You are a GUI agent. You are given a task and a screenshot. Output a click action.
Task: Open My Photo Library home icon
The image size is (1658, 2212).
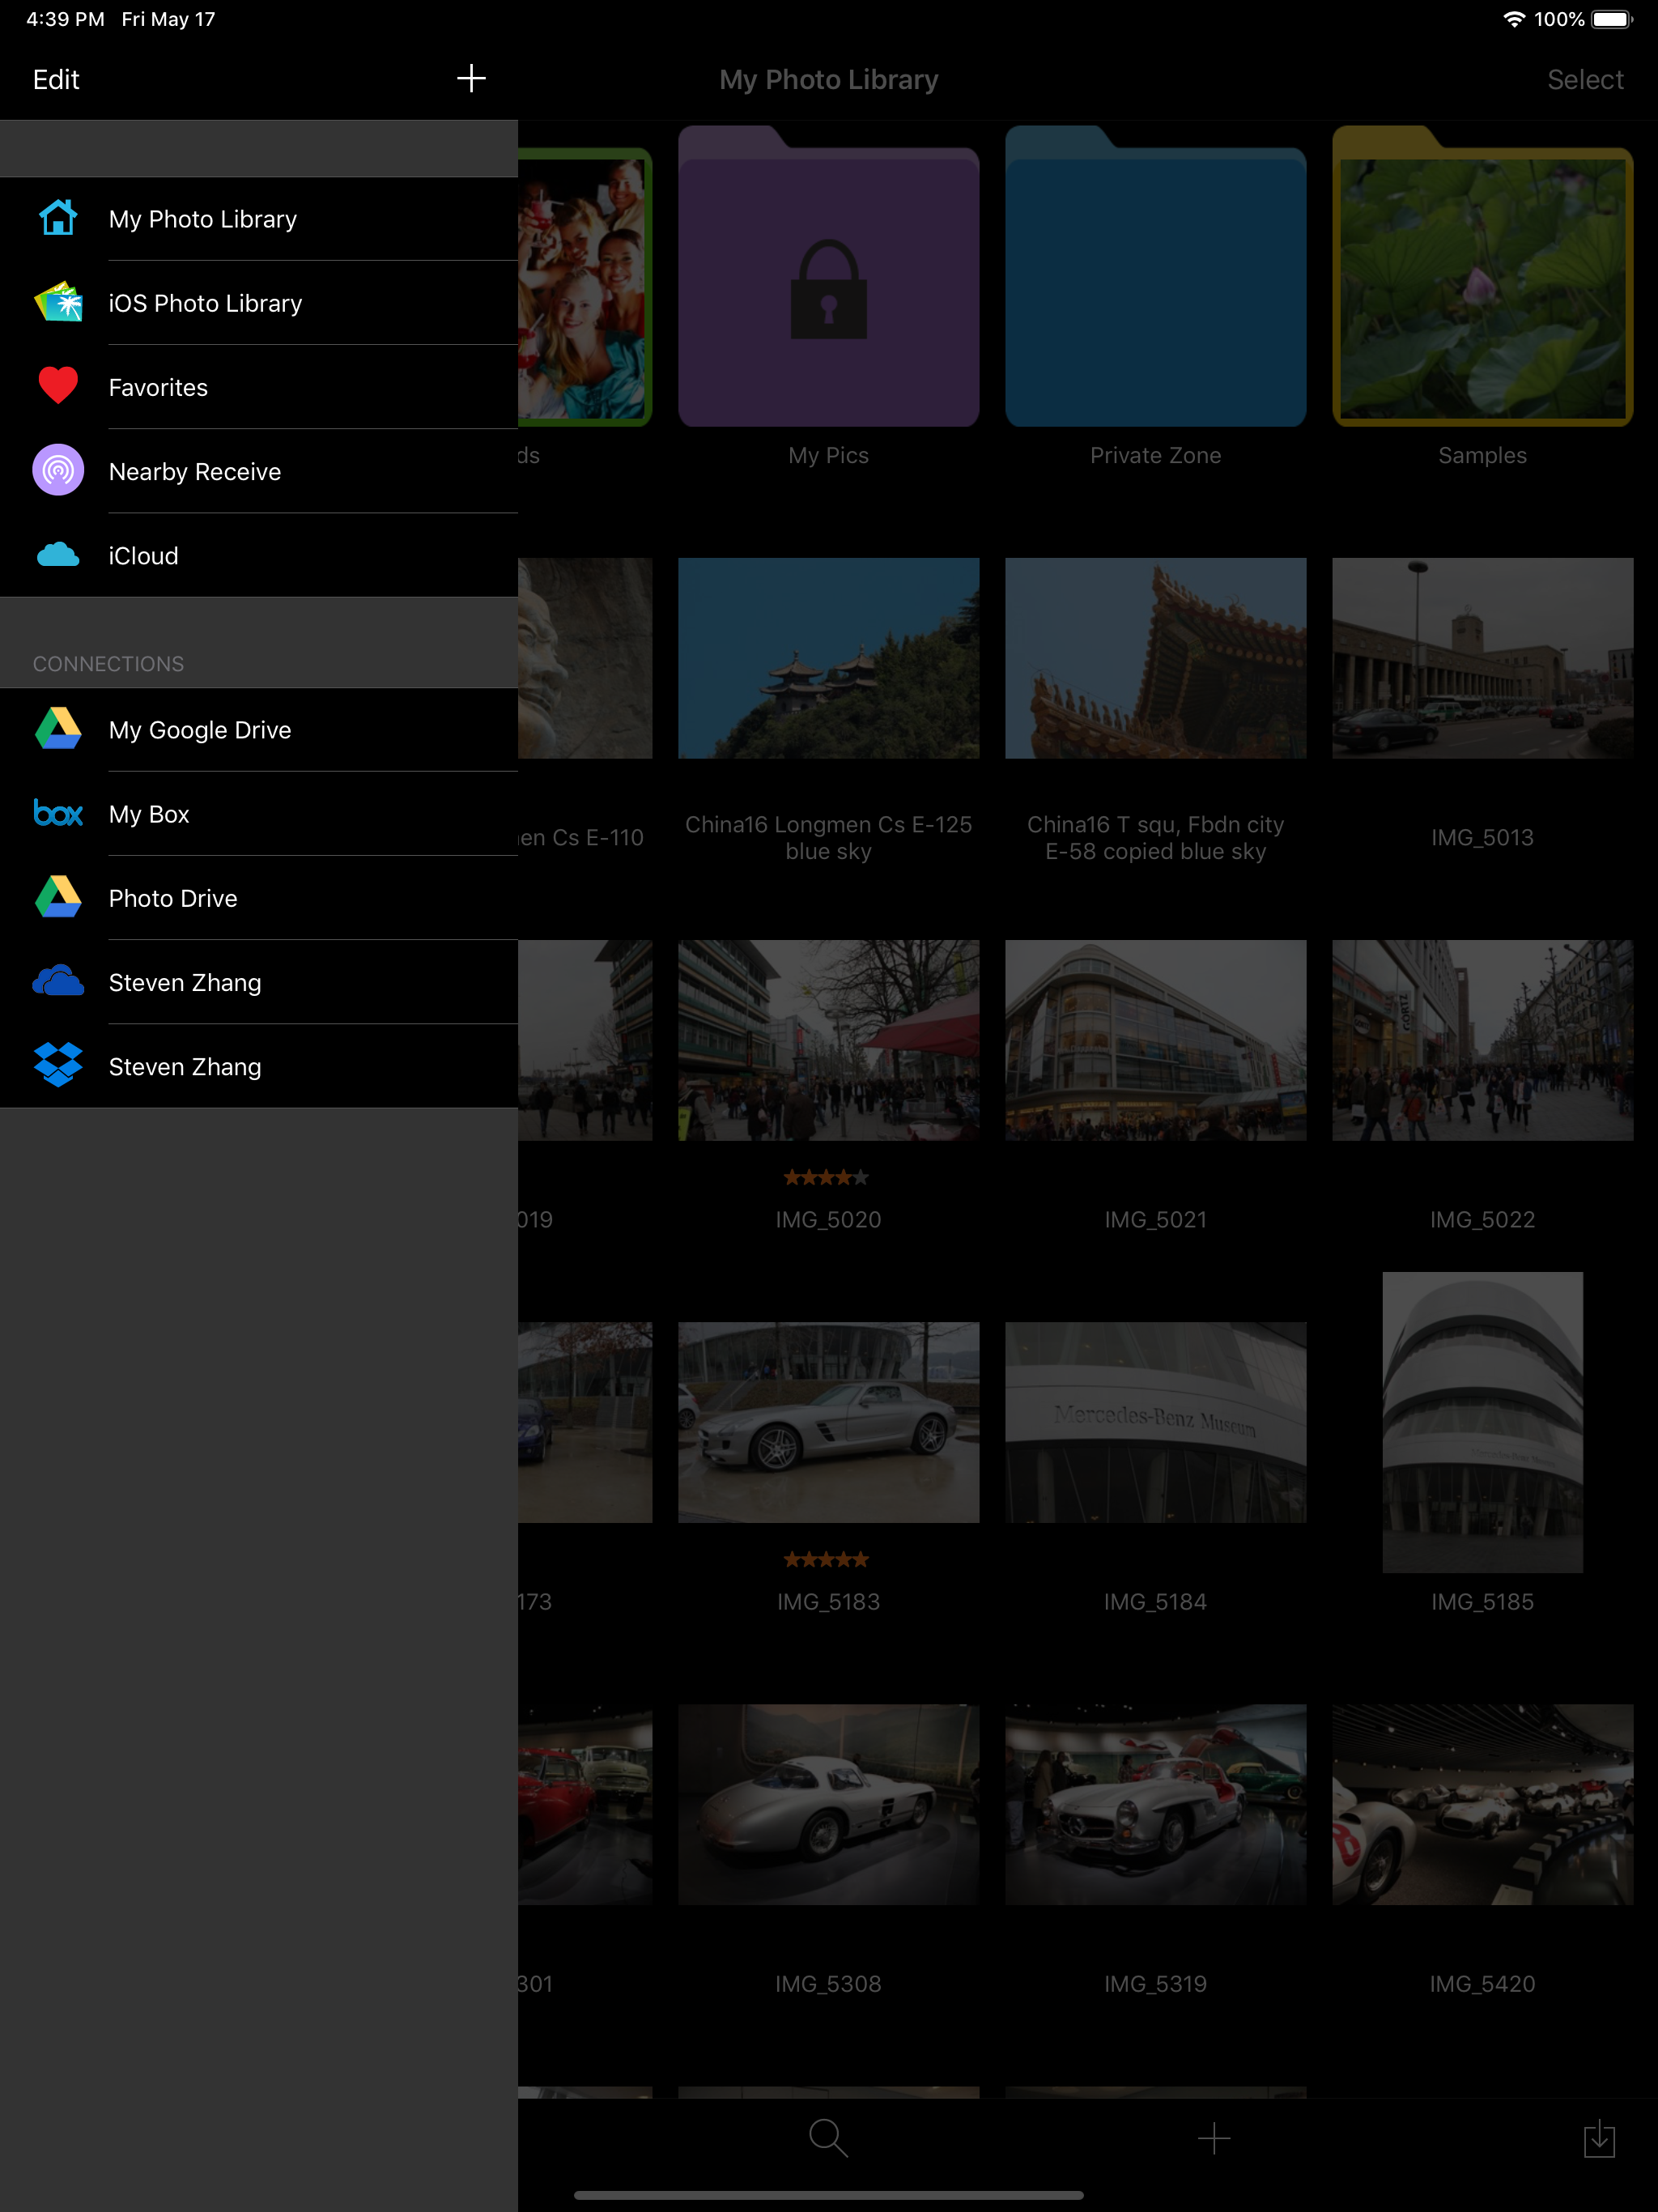coord(58,218)
